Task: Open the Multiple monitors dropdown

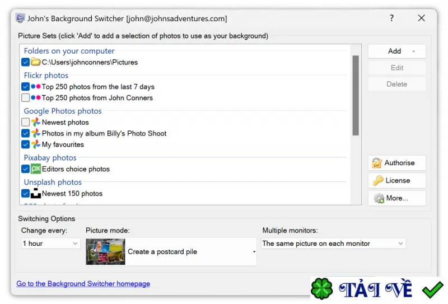Action: click(333, 244)
